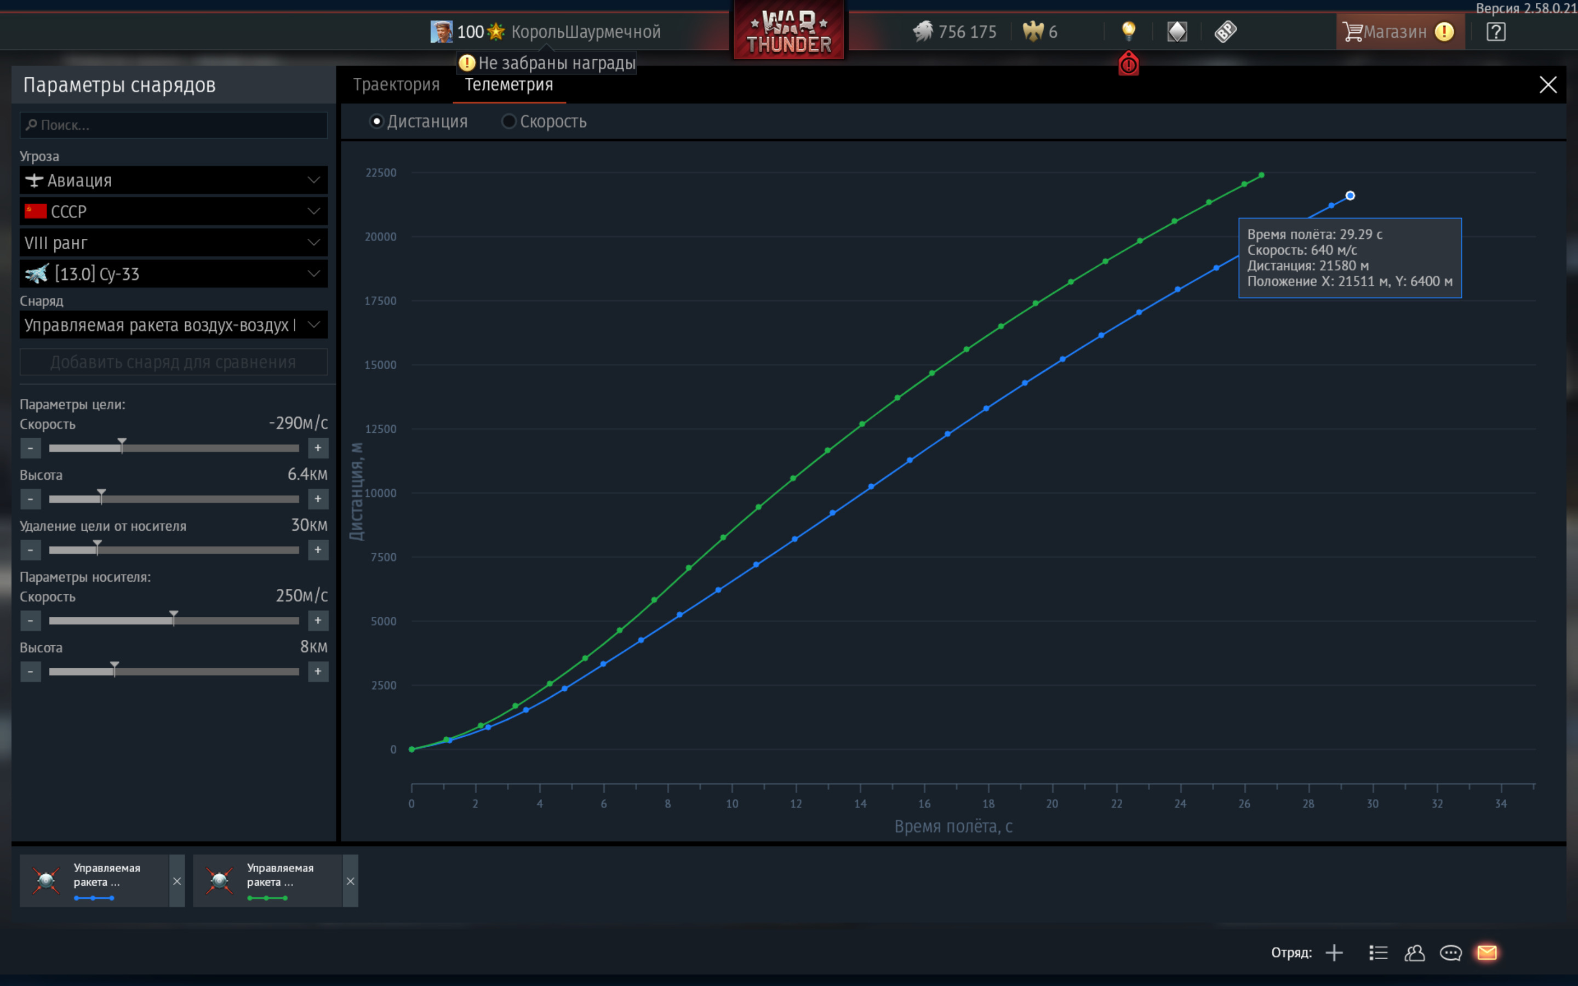Switch to the Телеметрия tab
1578x986 pixels.
click(508, 85)
